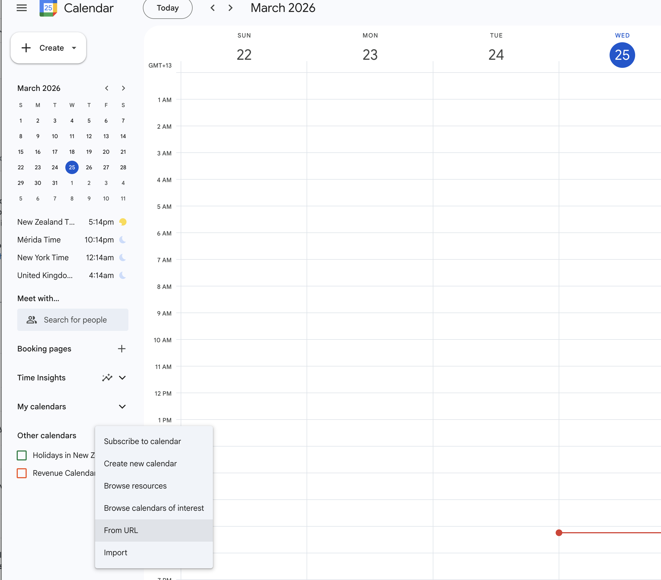Go to the previous week arrow
661x580 pixels.
212,8
